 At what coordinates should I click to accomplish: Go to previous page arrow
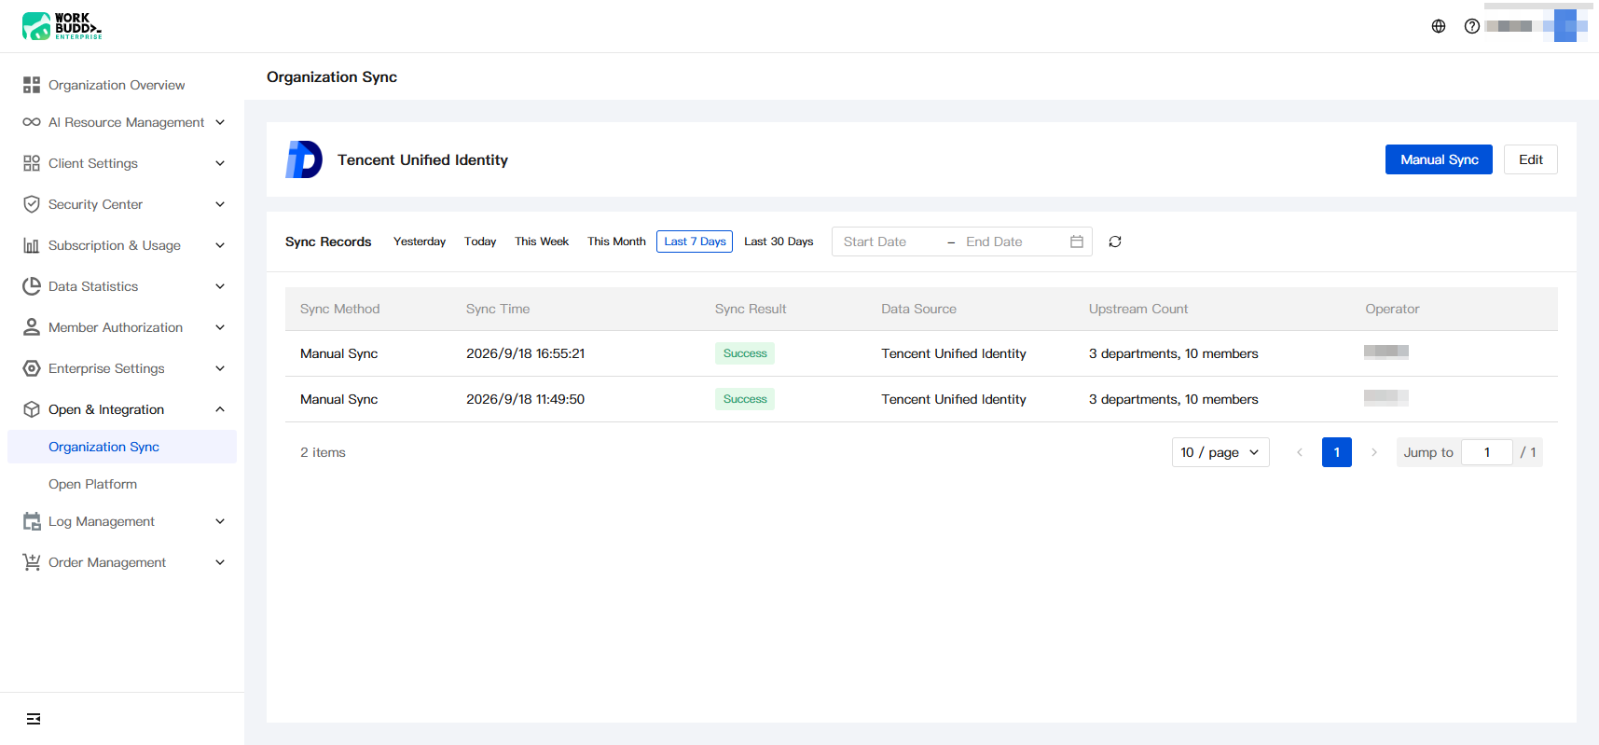coord(1300,452)
